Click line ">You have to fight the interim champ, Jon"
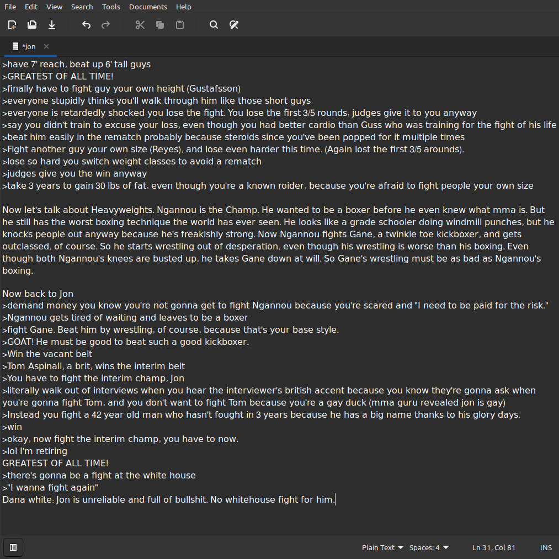This screenshot has width=559, height=559. point(93,378)
